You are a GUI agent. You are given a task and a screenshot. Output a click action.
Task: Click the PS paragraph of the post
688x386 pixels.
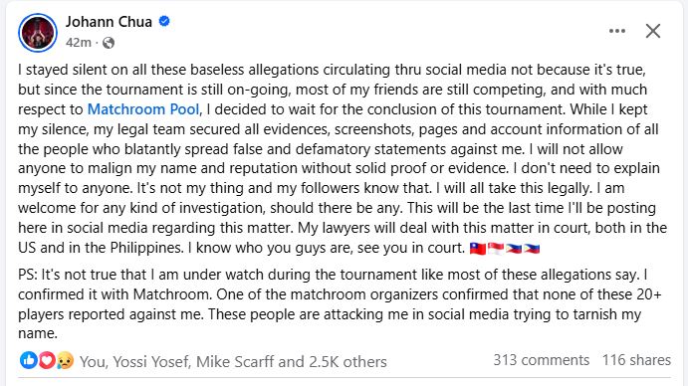(340, 303)
